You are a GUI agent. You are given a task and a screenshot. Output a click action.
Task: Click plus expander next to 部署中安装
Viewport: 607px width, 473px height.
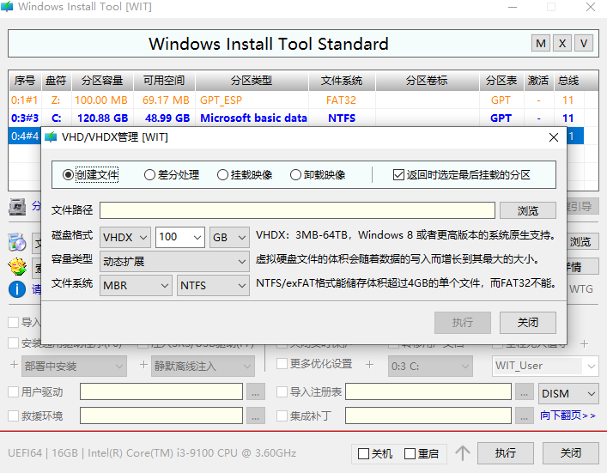14,365
